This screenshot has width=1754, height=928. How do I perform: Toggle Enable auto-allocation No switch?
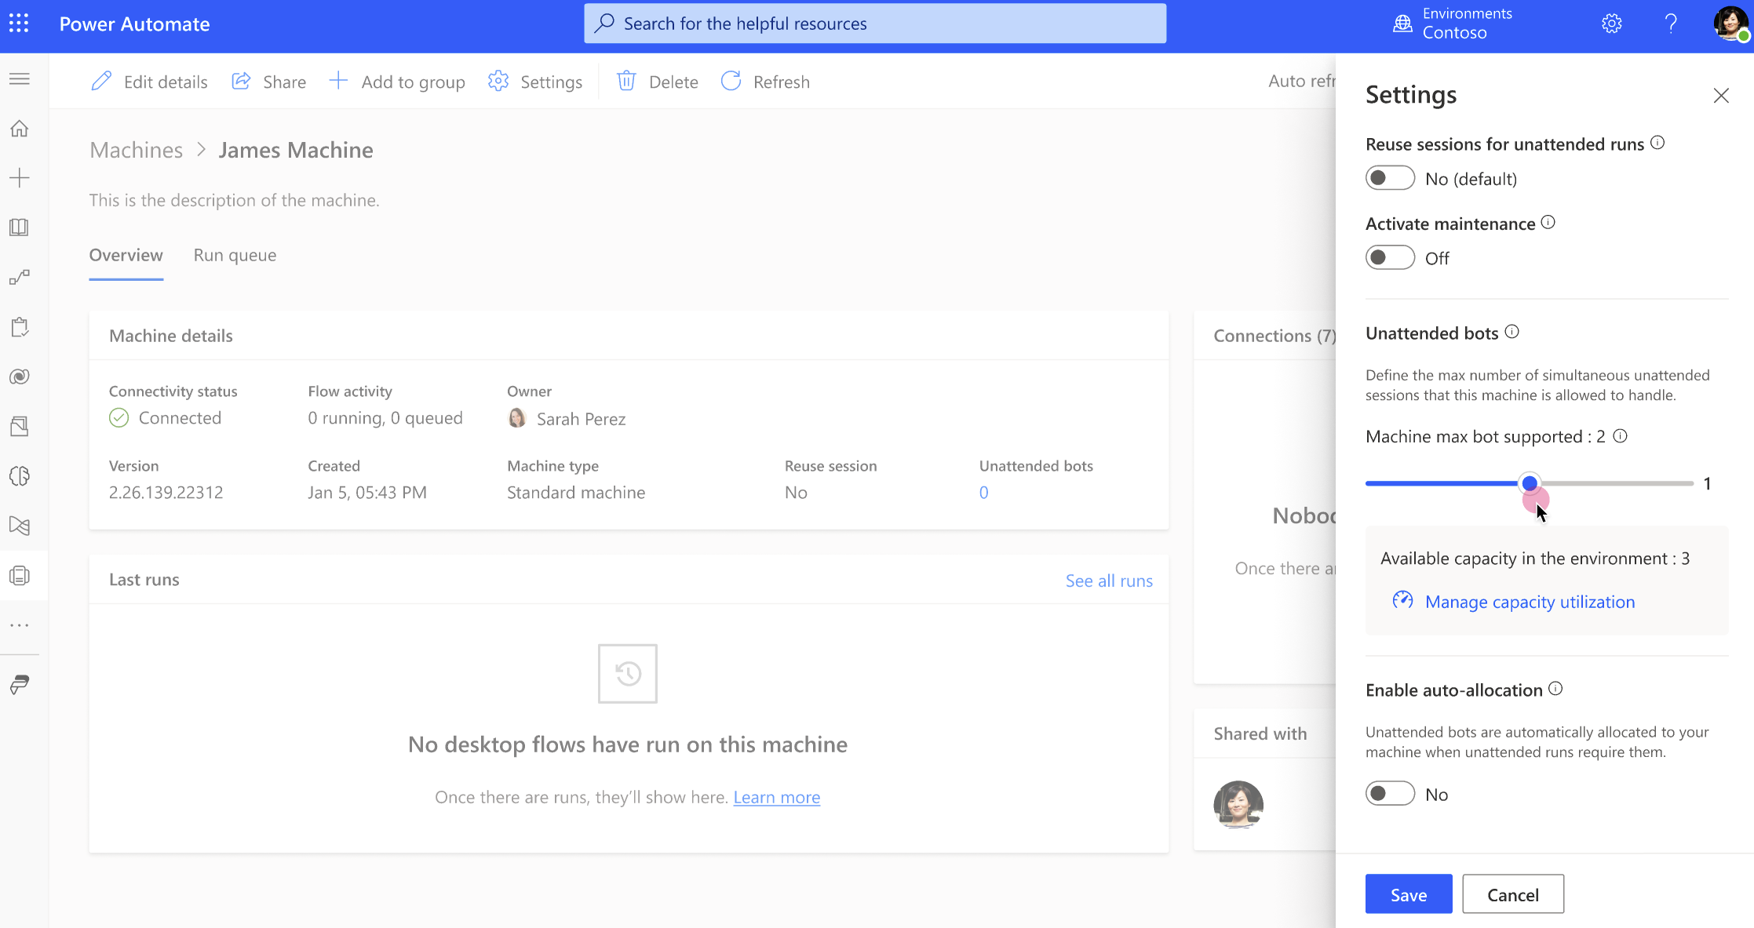(x=1390, y=793)
